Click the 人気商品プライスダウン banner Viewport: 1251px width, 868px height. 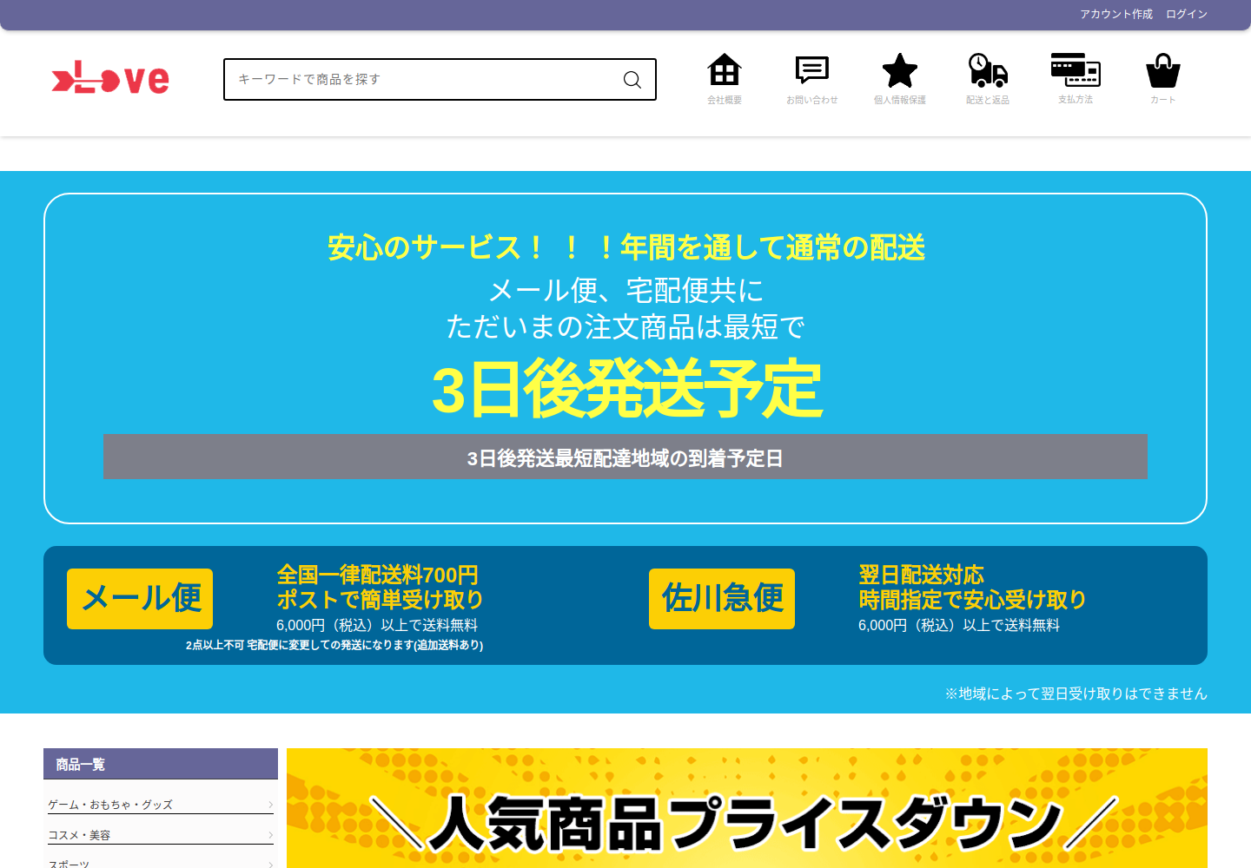pos(747,808)
